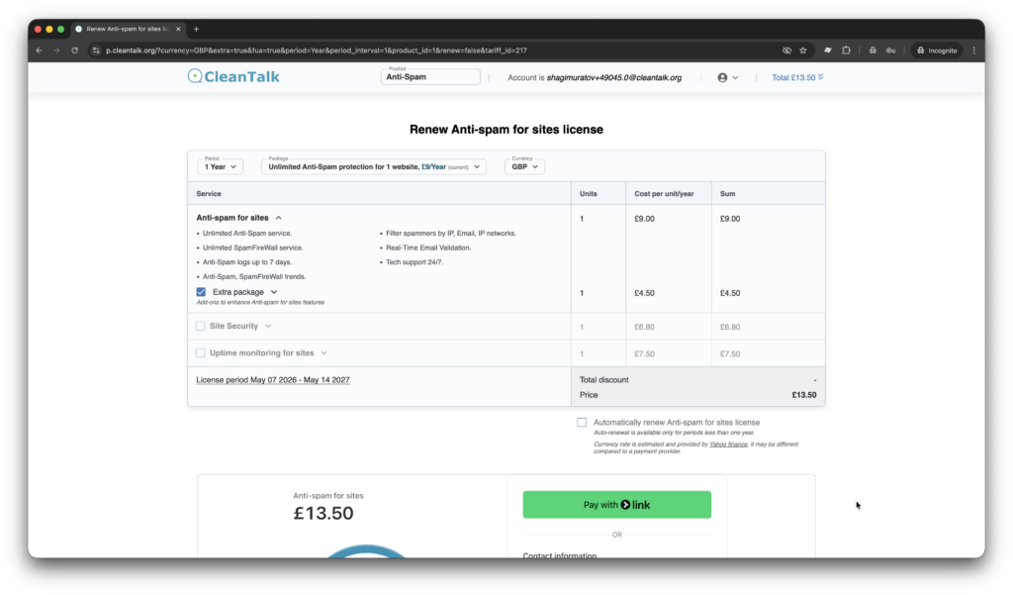
Task: Click the tracking protection eye icon
Action: [x=786, y=50]
